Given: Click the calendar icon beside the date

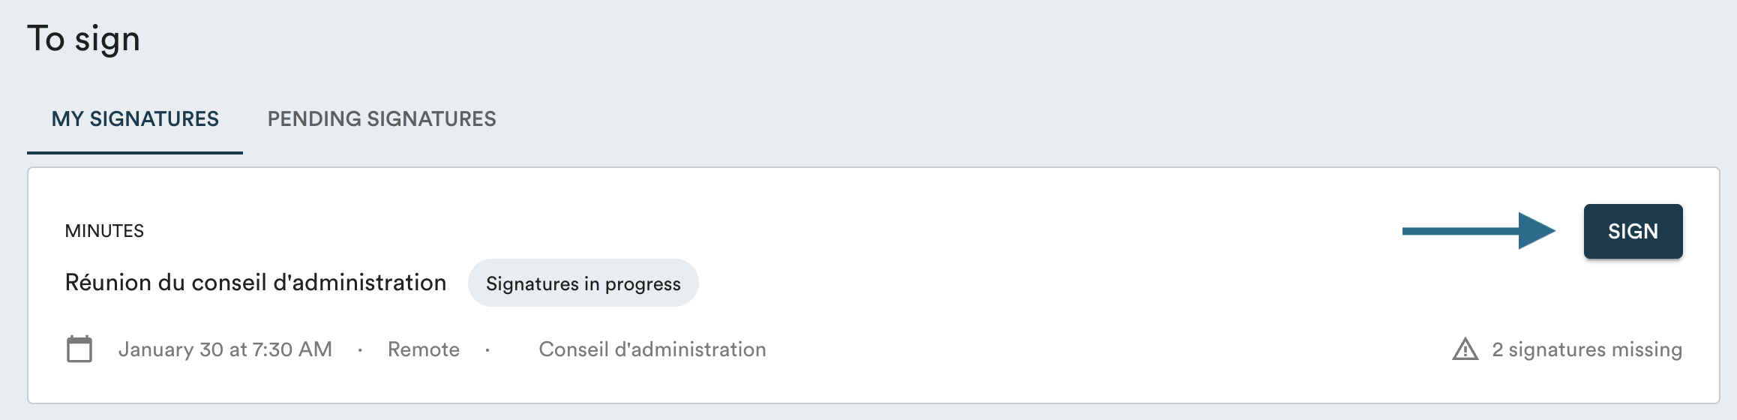Looking at the screenshot, I should [79, 349].
